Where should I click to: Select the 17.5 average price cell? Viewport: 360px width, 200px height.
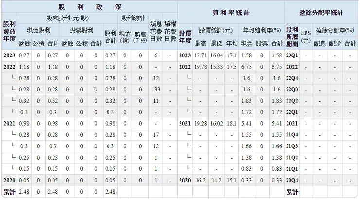232,67
